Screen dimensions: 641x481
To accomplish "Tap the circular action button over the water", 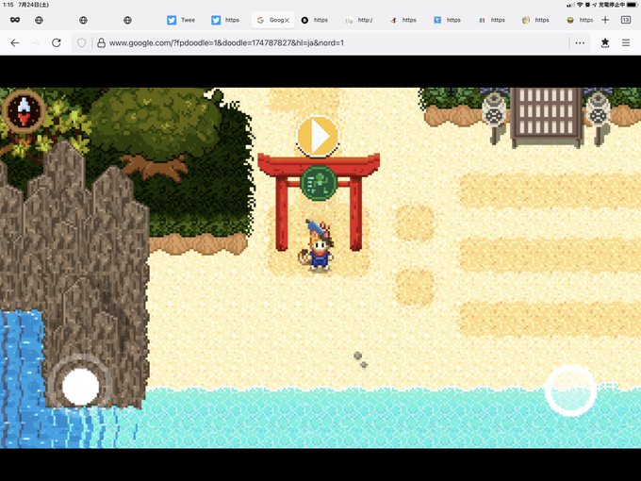I will (x=570, y=391).
